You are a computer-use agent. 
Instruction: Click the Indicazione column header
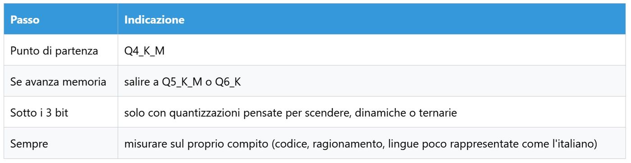point(153,21)
